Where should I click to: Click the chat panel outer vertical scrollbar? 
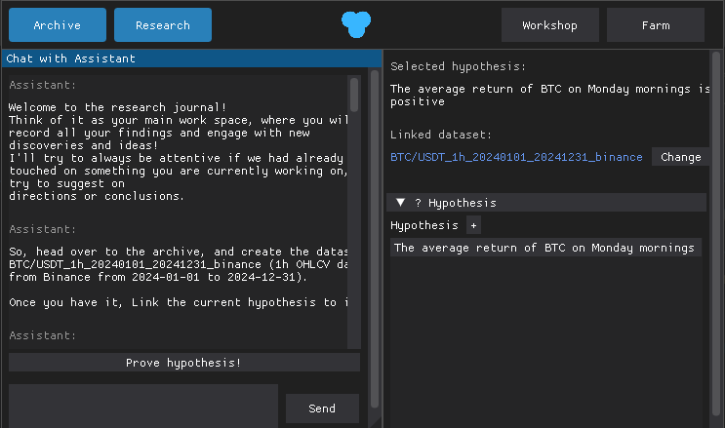tap(375, 239)
